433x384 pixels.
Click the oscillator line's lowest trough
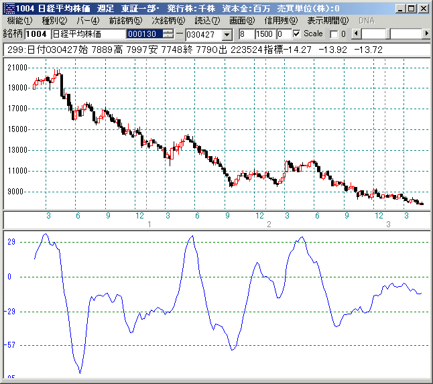coord(80,373)
